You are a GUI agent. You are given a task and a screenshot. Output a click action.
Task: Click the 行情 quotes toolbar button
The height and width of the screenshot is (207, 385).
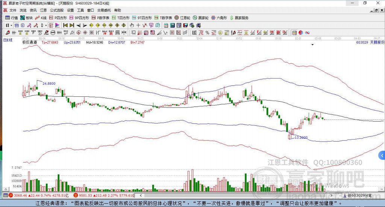(12, 18)
